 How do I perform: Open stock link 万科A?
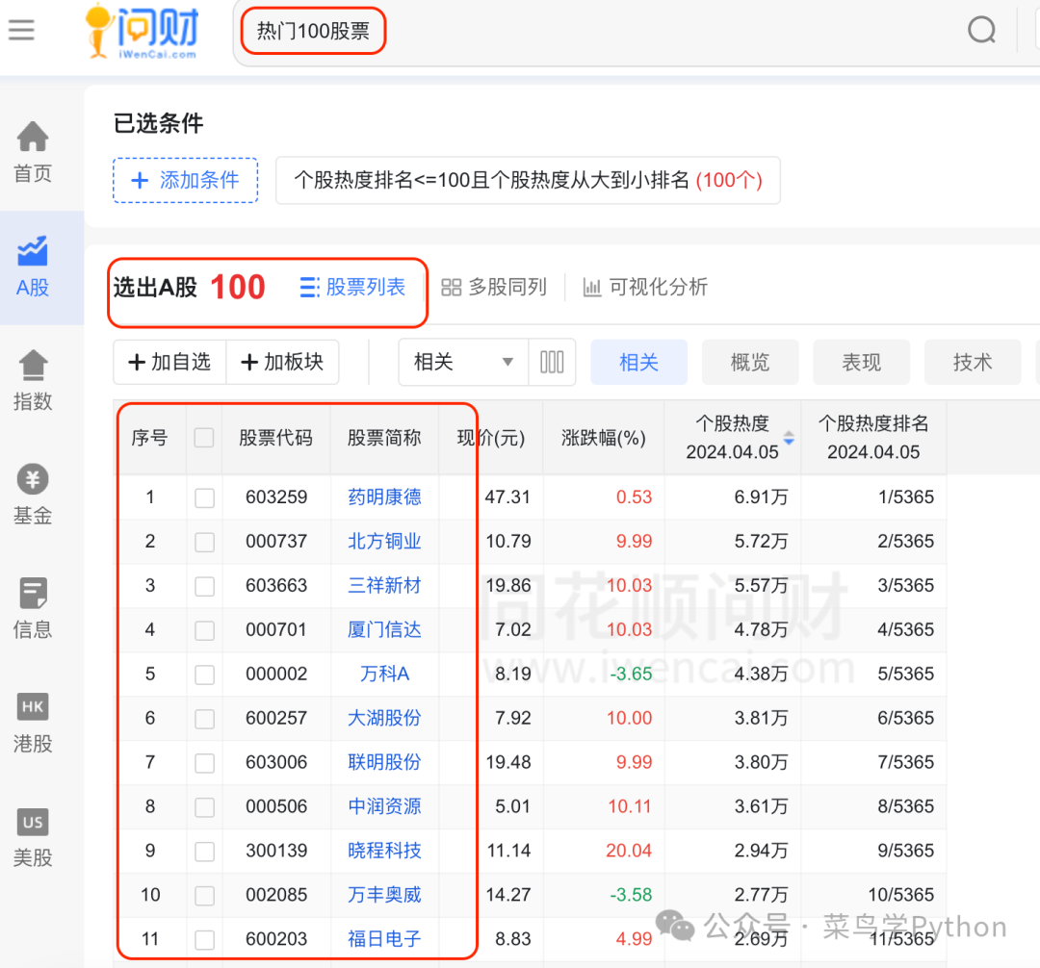tap(384, 674)
